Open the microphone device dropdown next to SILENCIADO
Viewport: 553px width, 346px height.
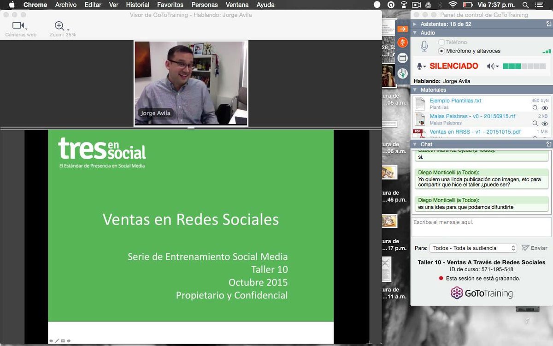tap(422, 66)
